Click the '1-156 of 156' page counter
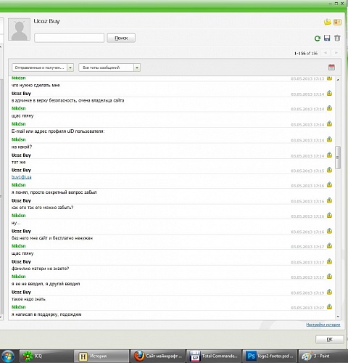 tap(306, 53)
